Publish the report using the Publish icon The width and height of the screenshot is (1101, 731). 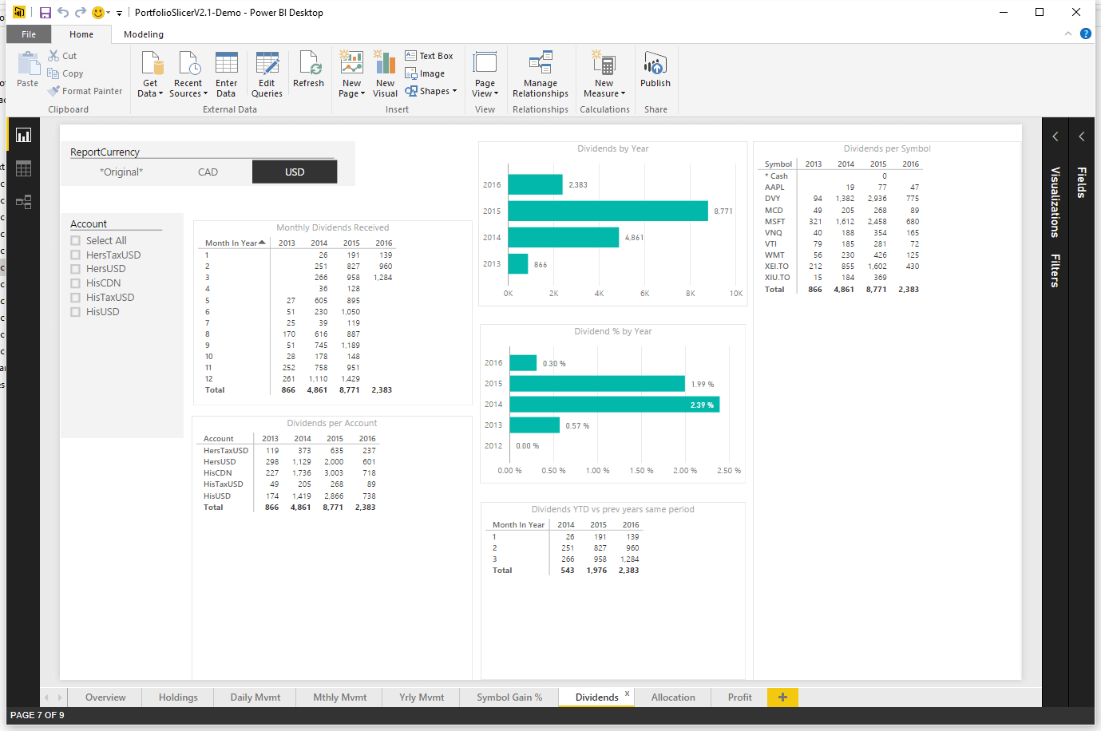655,72
